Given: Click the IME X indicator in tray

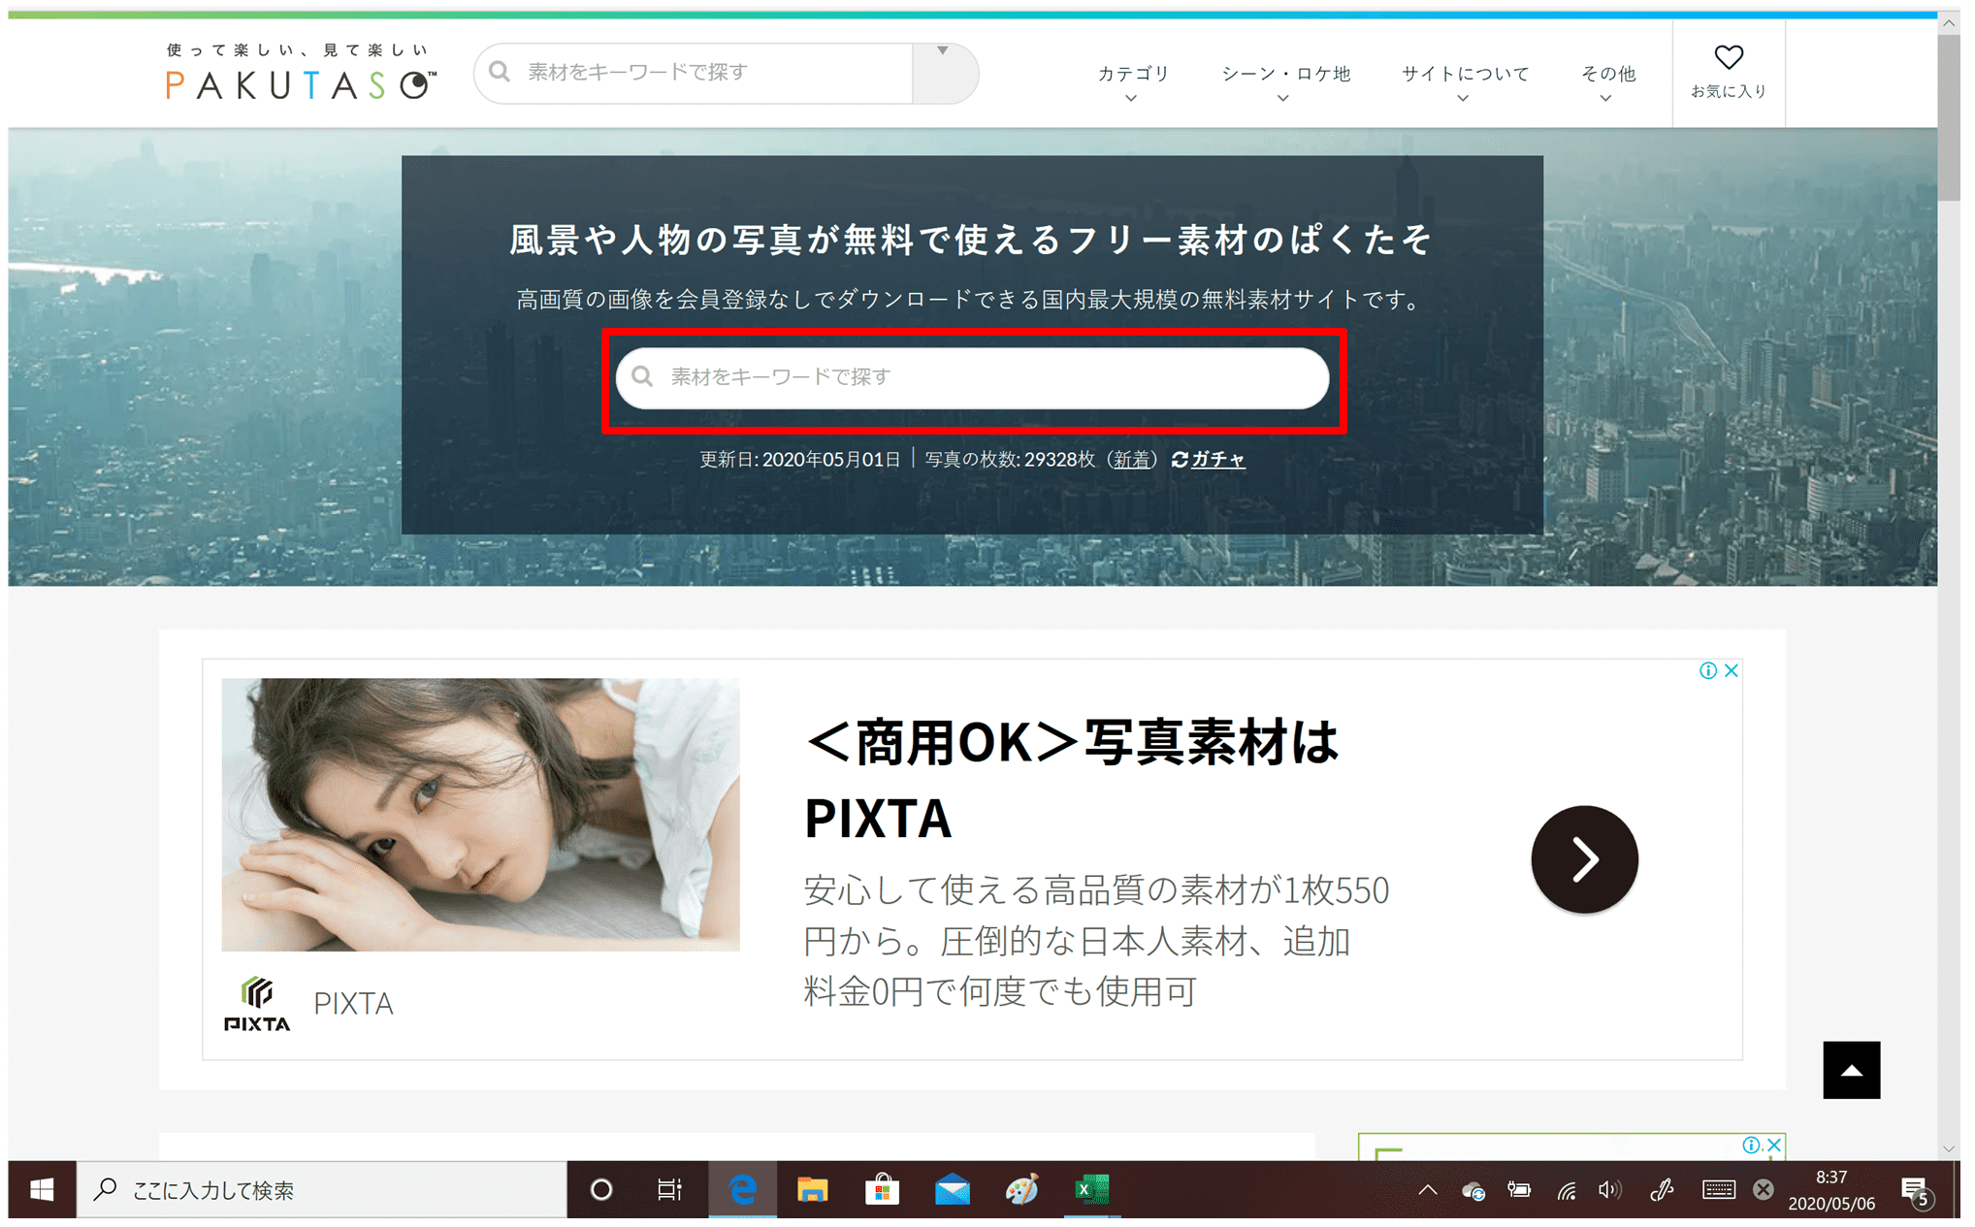Looking at the screenshot, I should tap(1764, 1190).
